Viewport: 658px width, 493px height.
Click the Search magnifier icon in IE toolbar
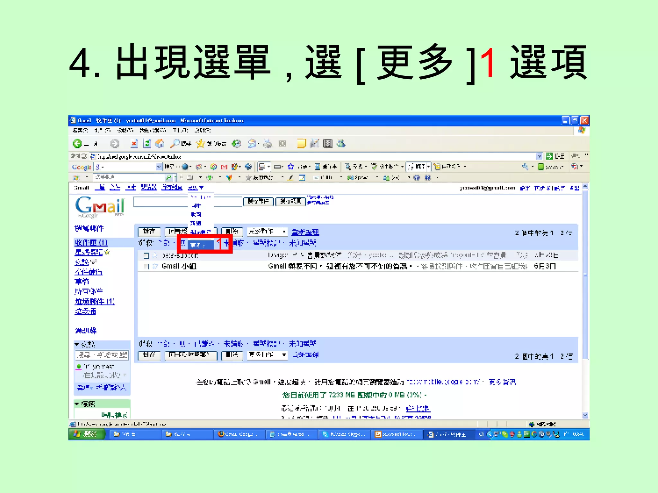[x=174, y=143]
